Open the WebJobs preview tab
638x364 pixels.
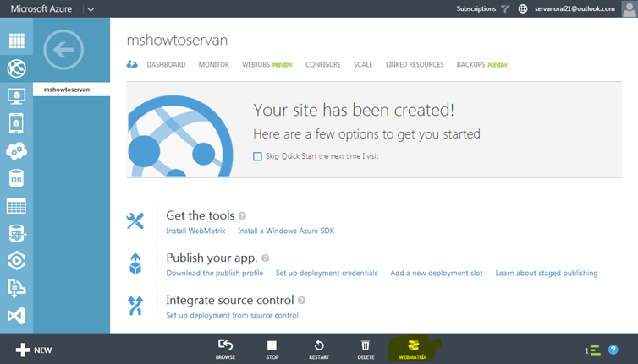click(x=267, y=64)
